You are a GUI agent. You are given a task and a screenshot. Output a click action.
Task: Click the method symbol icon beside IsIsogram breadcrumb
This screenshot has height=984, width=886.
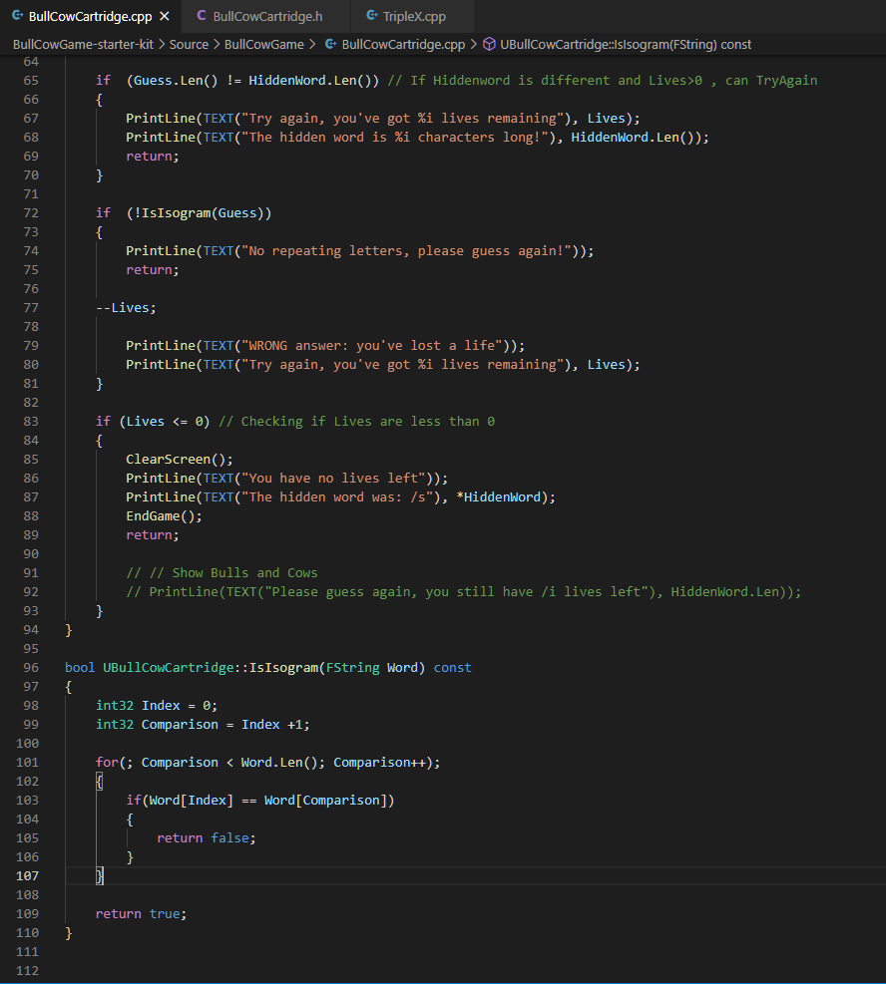pos(488,45)
